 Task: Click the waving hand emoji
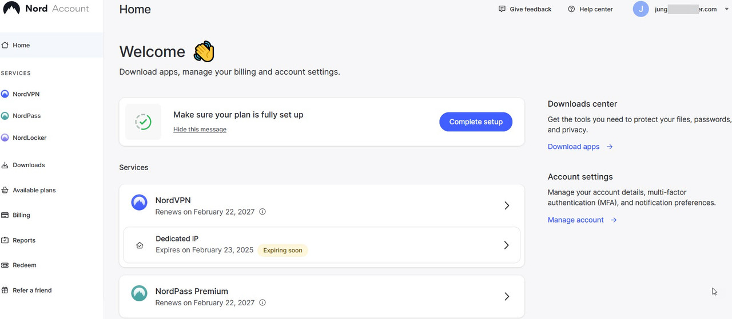tap(204, 51)
